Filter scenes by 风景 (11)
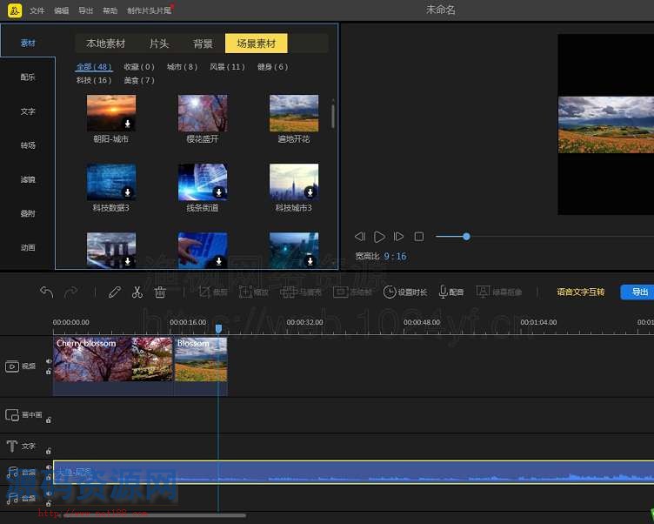This screenshot has height=524, width=654. click(227, 67)
